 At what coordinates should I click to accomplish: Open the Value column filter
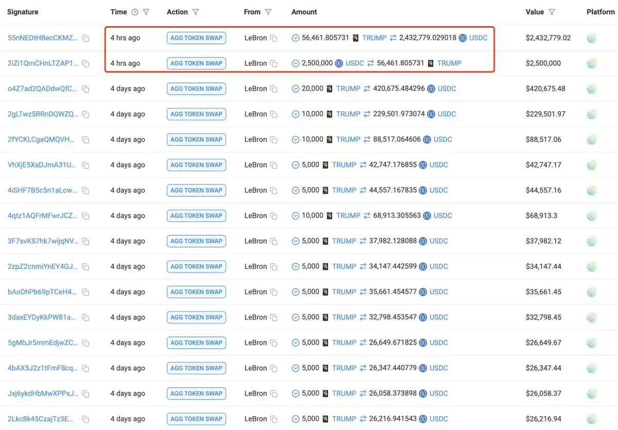(x=552, y=12)
